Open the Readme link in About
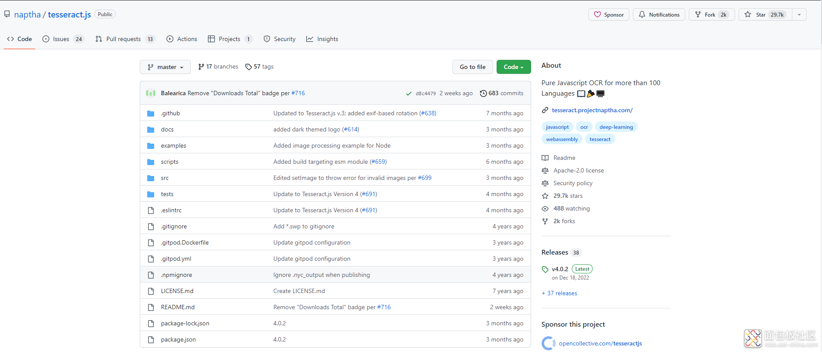Image resolution: width=822 pixels, height=352 pixels. pos(559,158)
